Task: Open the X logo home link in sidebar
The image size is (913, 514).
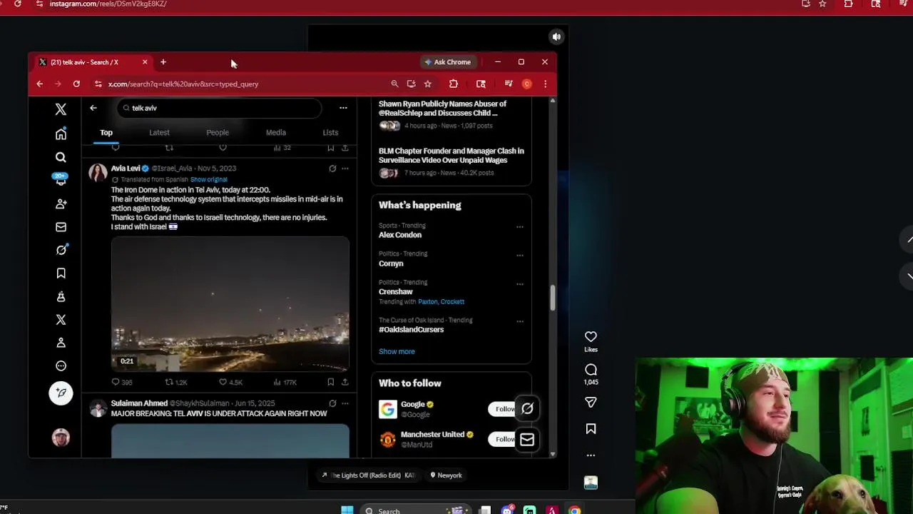Action: click(61, 109)
